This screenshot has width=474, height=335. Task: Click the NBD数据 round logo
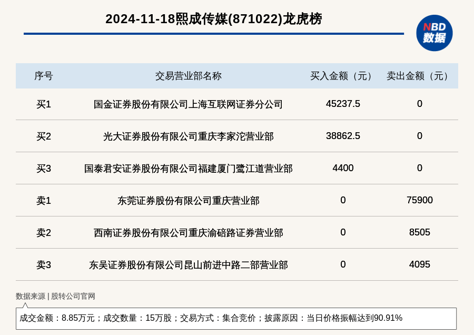[434, 33]
